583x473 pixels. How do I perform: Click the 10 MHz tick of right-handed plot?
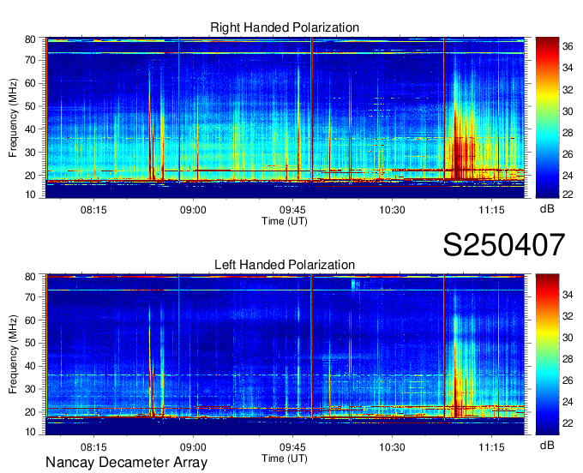coord(30,195)
